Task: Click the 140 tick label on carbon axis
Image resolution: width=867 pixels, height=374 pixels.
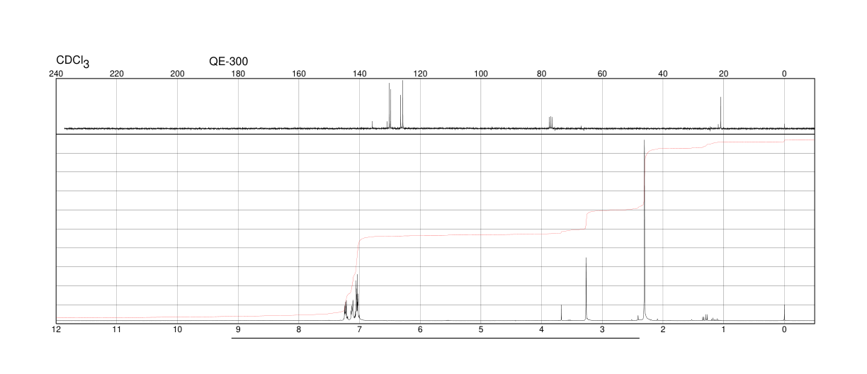Action: [360, 74]
